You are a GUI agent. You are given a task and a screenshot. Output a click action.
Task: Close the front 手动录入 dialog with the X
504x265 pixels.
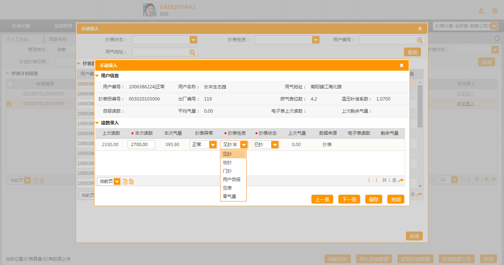click(x=401, y=65)
